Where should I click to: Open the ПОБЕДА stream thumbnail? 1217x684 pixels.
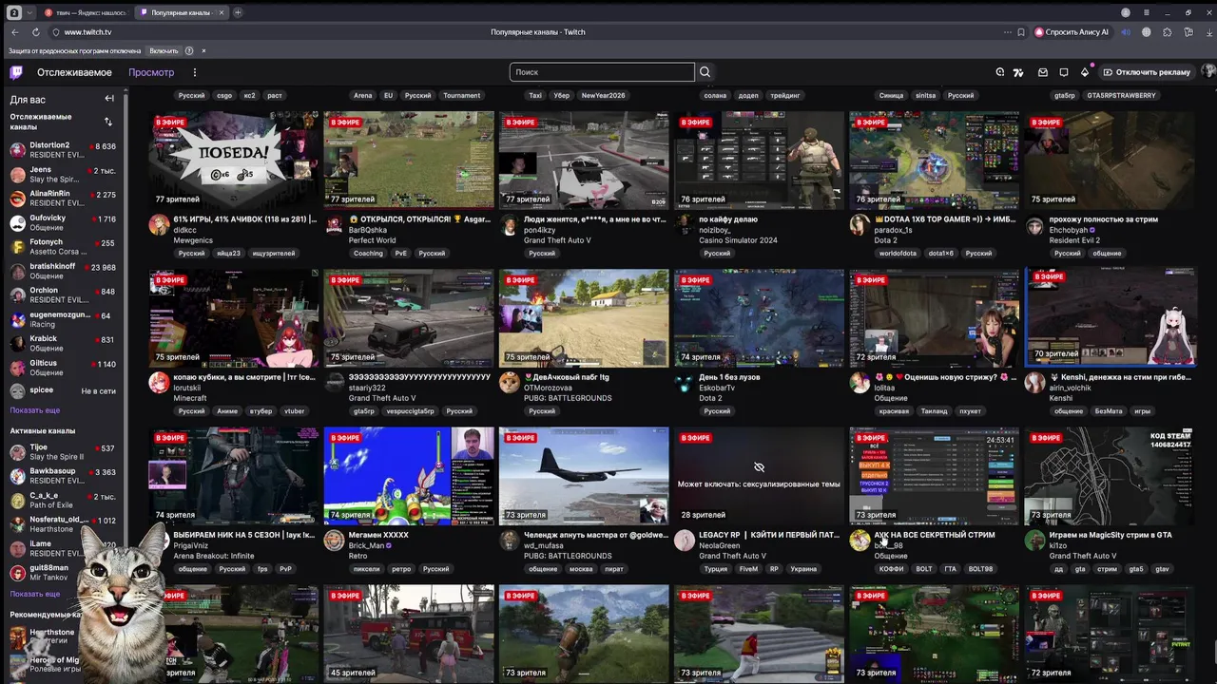(234, 160)
